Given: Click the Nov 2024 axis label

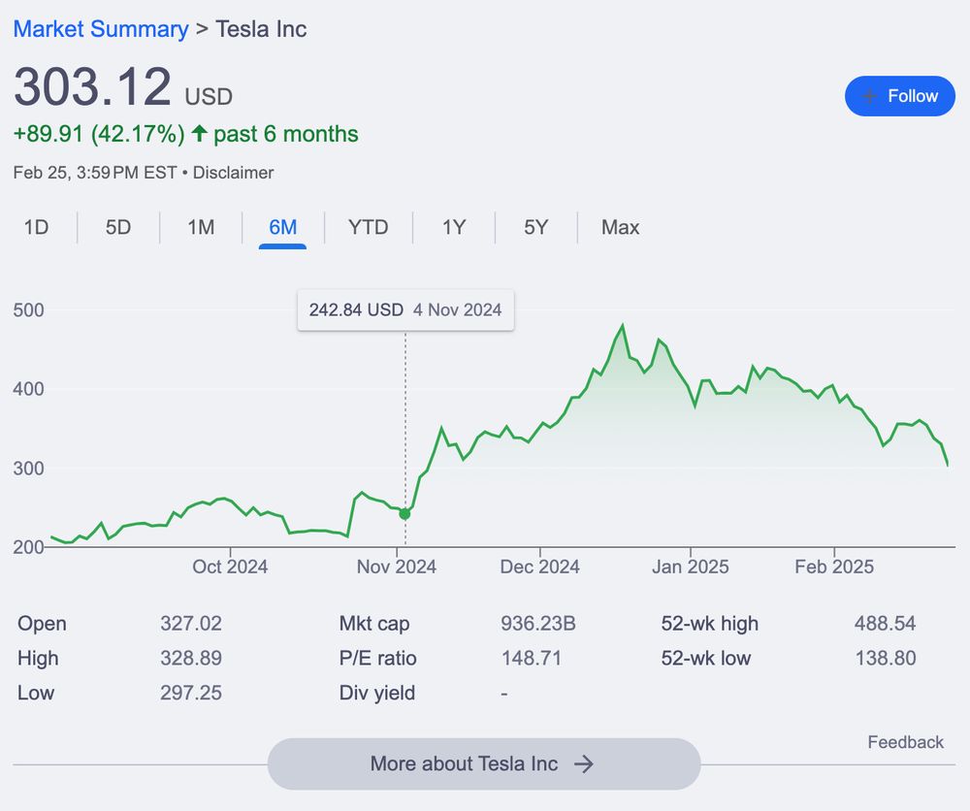Looking at the screenshot, I should tap(397, 567).
